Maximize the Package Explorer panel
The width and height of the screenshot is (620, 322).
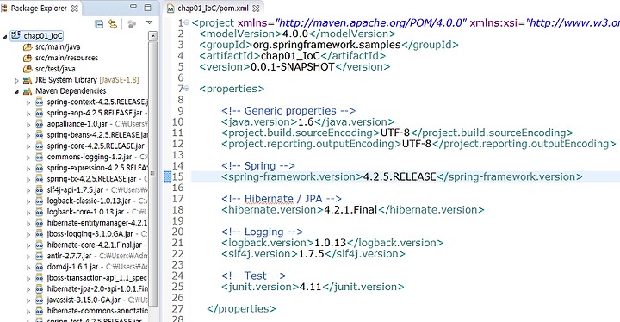point(147,7)
